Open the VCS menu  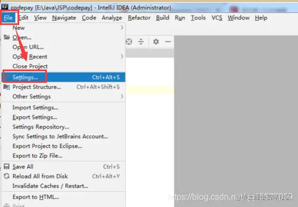click(x=217, y=18)
